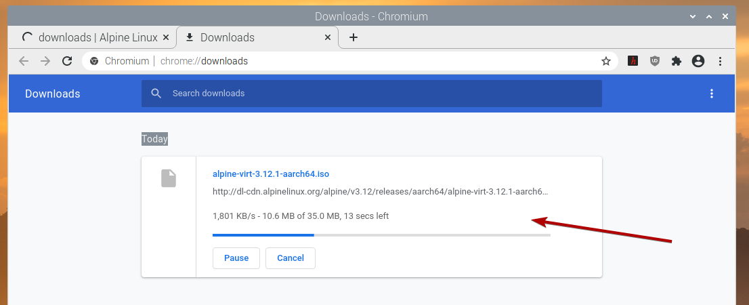Click the Chromium site info icon
The height and width of the screenshot is (305, 749).
(x=94, y=61)
